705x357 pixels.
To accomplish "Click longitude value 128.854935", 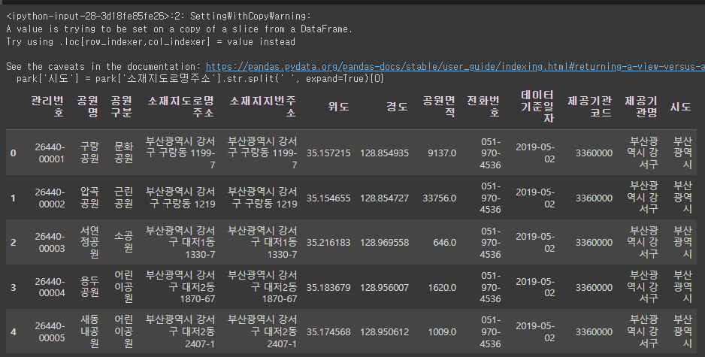I will 384,153.
